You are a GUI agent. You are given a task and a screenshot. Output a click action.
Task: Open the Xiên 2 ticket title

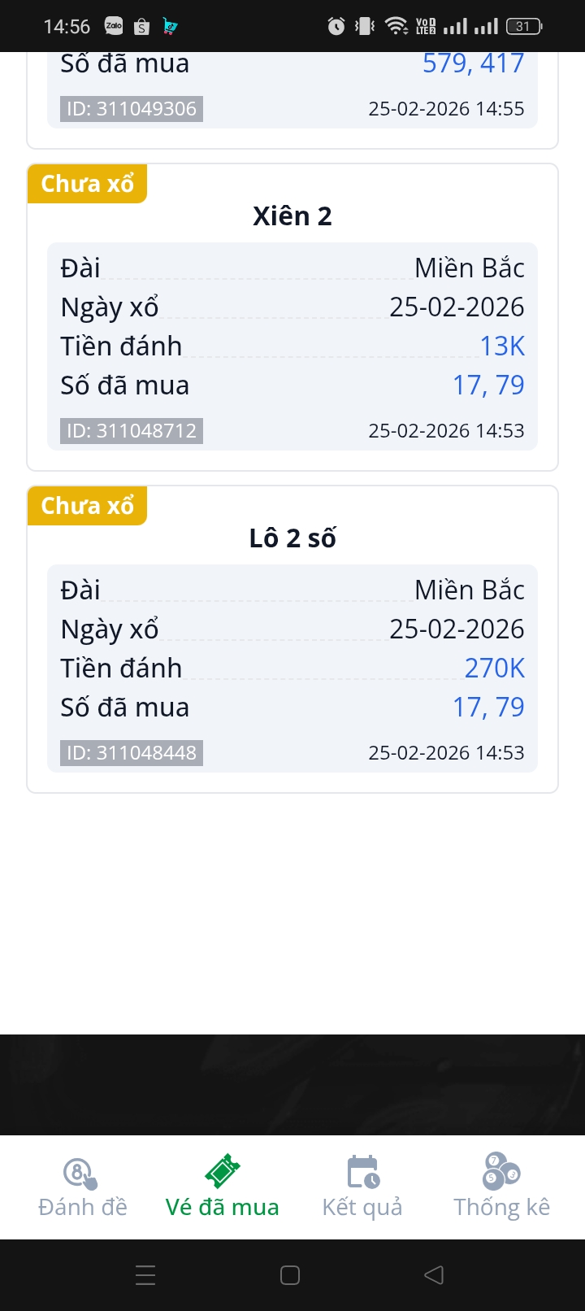click(x=292, y=216)
